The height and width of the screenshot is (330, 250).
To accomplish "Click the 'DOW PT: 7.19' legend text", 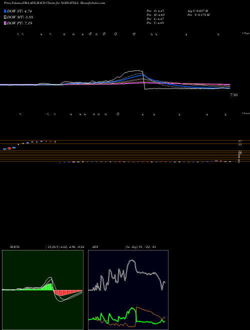I will [19, 23].
